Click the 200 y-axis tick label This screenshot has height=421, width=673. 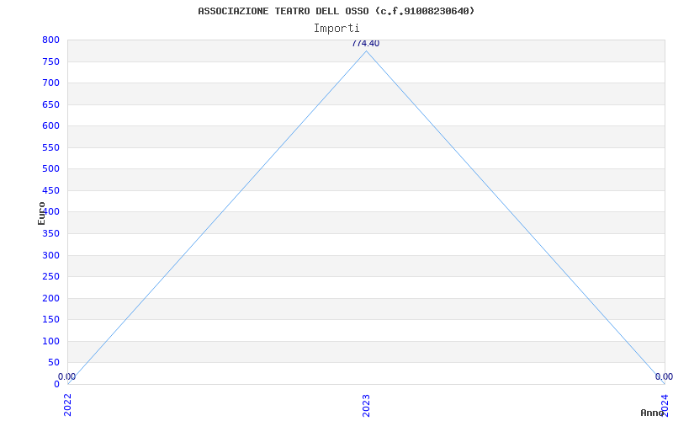click(50, 299)
